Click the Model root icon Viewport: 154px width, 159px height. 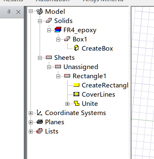pyautogui.click(x=40, y=11)
